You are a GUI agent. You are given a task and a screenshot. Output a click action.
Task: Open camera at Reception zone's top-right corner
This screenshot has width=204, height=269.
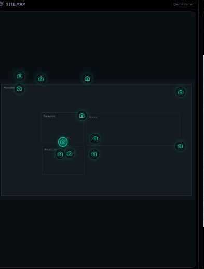click(x=82, y=116)
